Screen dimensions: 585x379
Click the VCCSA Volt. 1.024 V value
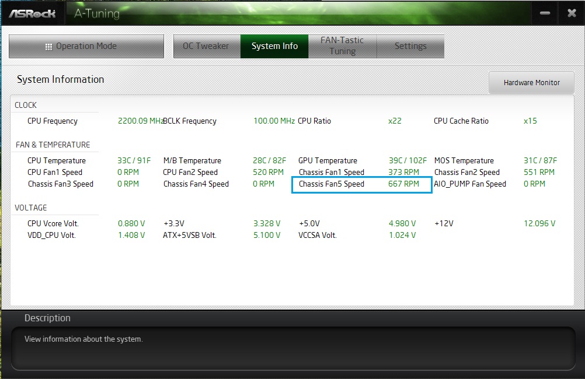tap(402, 235)
